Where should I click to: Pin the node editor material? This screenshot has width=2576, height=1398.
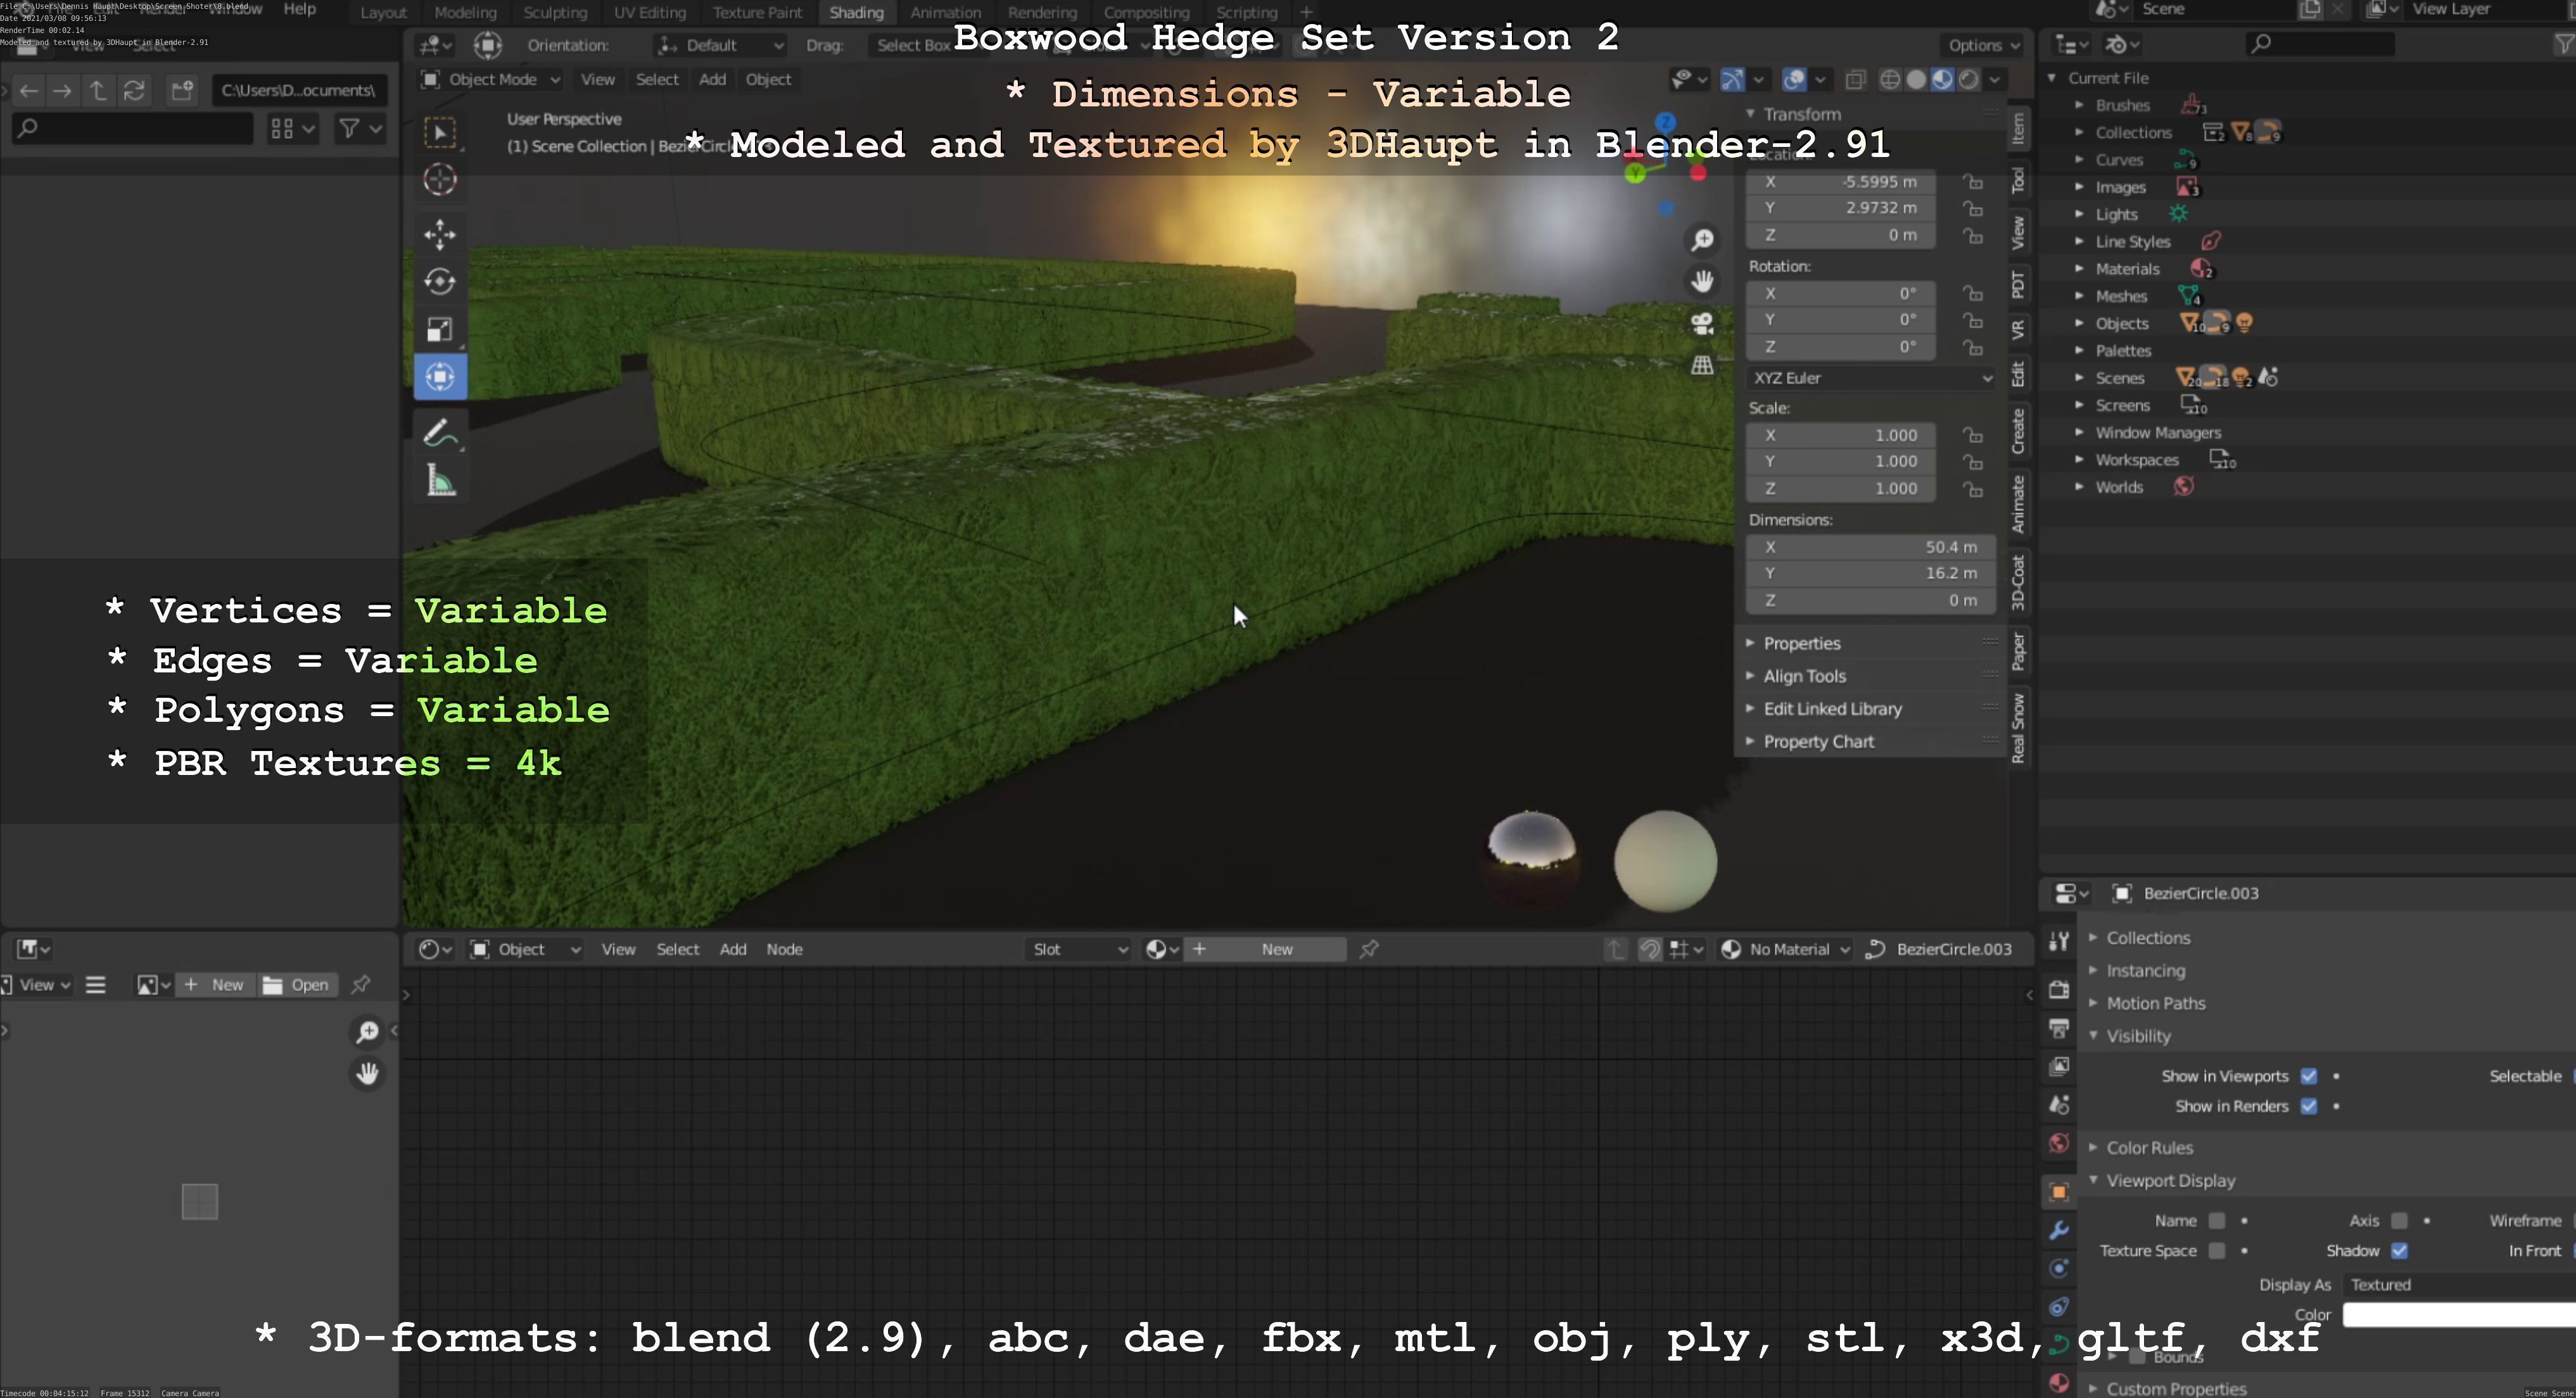(x=1369, y=949)
